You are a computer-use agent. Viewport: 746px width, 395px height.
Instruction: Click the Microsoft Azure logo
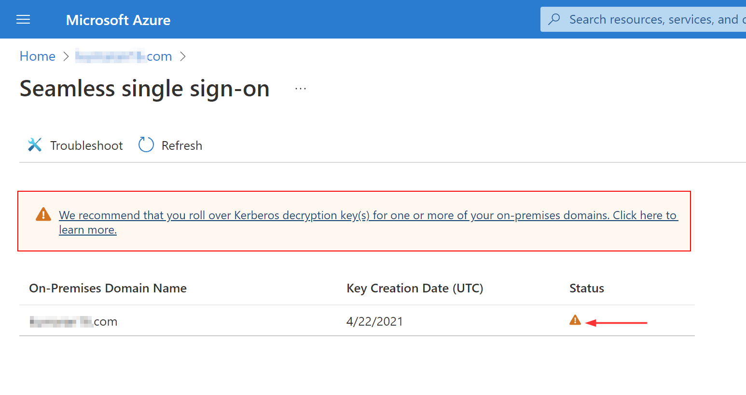pyautogui.click(x=118, y=20)
